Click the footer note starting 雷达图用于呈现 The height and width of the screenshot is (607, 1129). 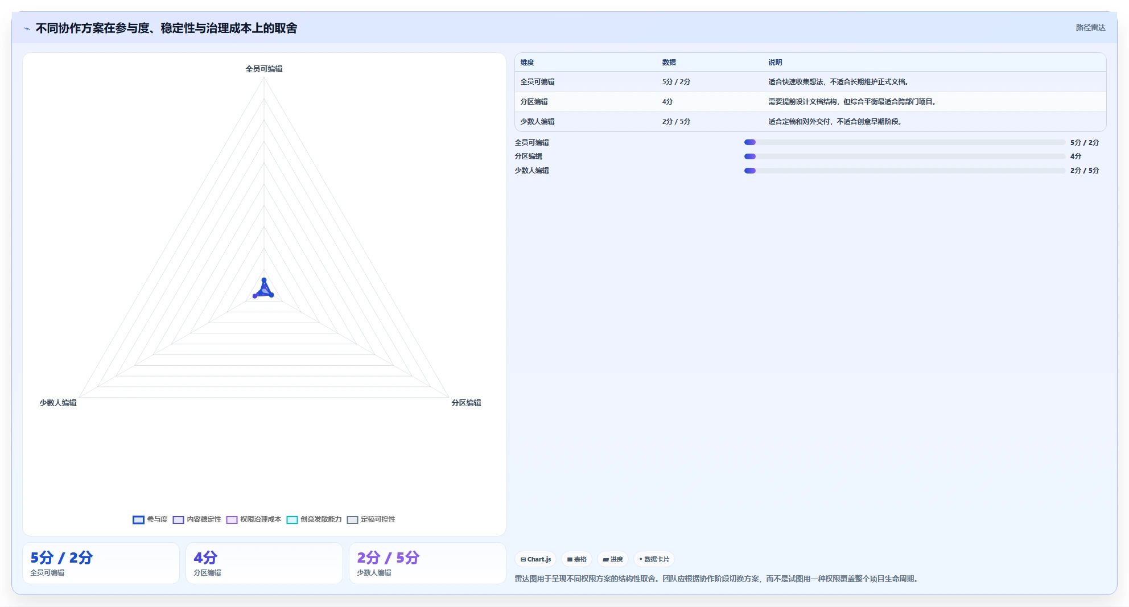tap(718, 579)
